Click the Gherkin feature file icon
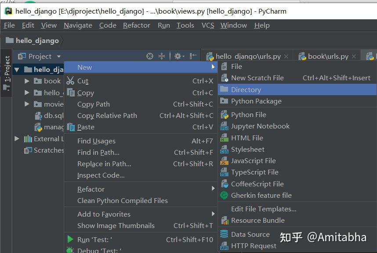This screenshot has height=253, width=377. [x=224, y=195]
